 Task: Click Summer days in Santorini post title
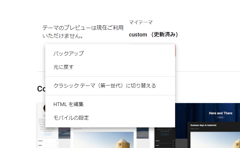203,125
